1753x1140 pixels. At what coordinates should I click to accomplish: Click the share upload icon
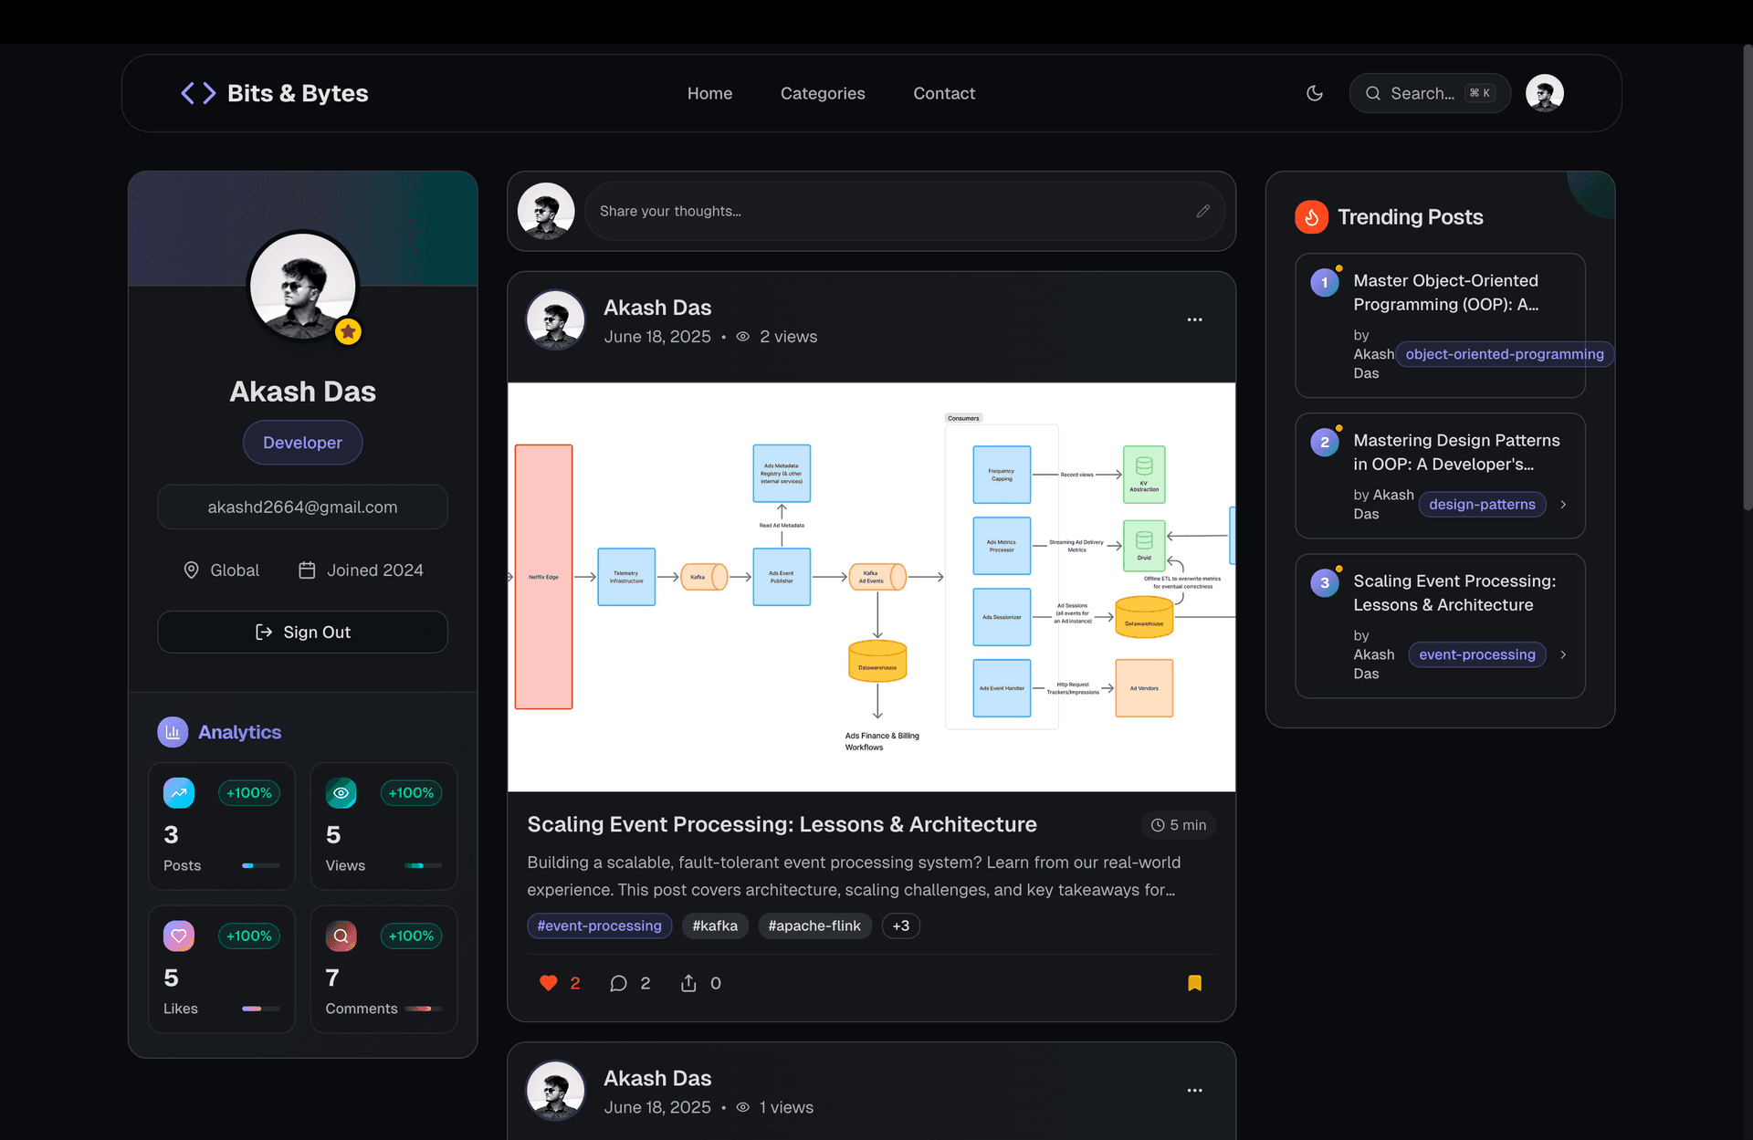(x=688, y=983)
